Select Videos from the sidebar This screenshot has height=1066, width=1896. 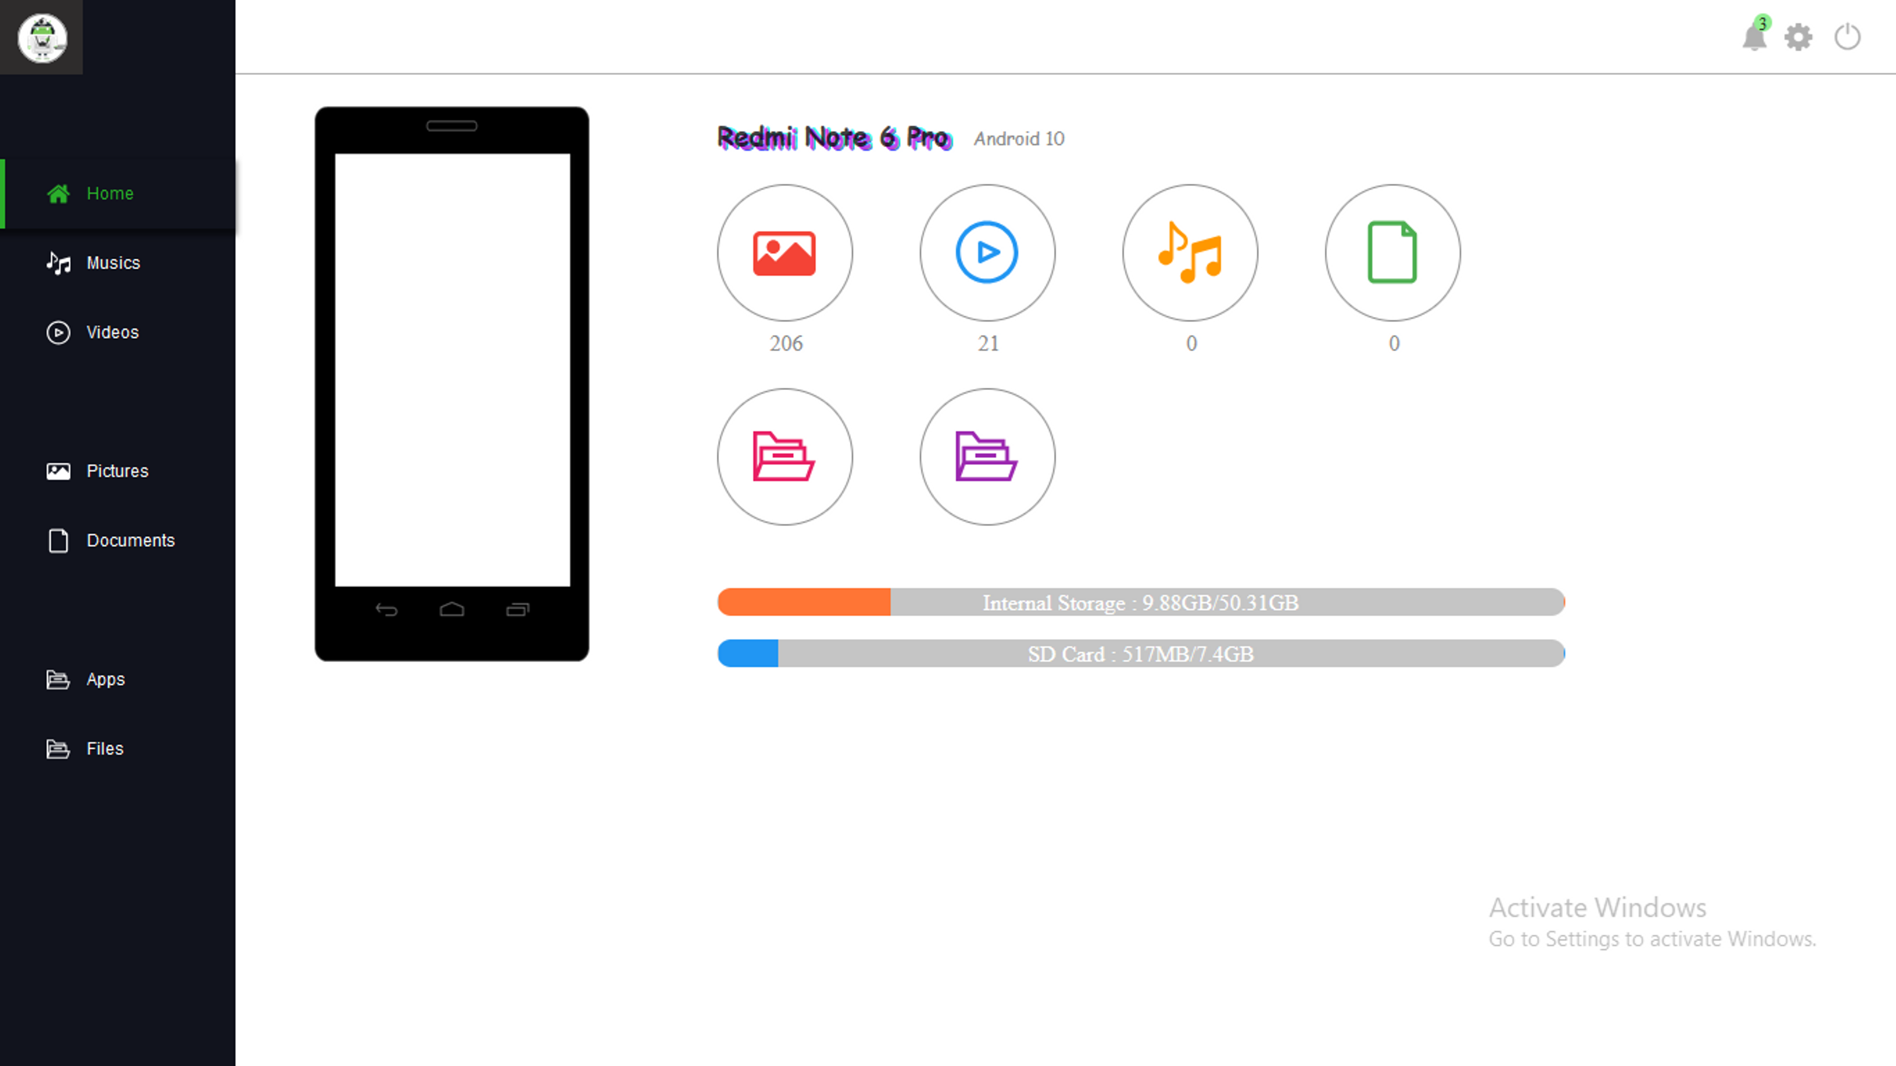(112, 332)
